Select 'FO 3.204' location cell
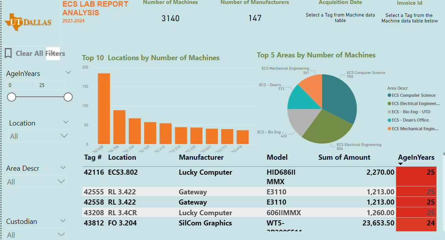The height and width of the screenshot is (240, 445). (x=122, y=223)
